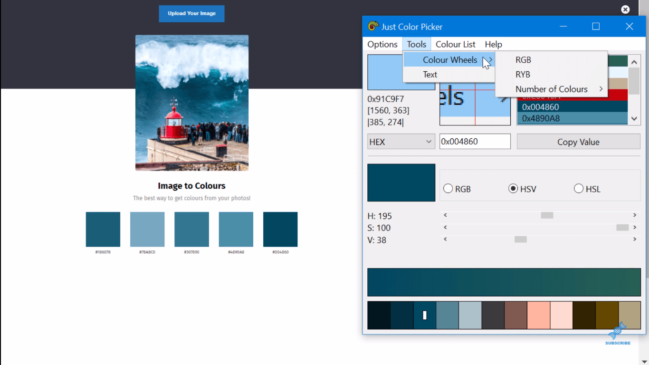Viewport: 649px width, 365px height.
Task: Click the Image to Colours heading
Action: (x=191, y=186)
